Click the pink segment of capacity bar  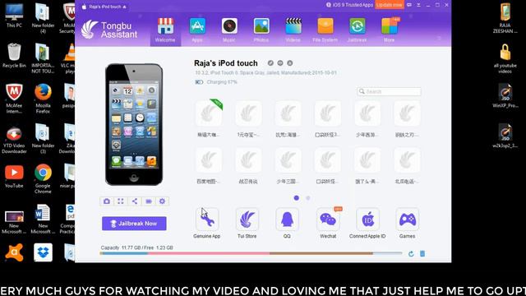click(x=209, y=253)
